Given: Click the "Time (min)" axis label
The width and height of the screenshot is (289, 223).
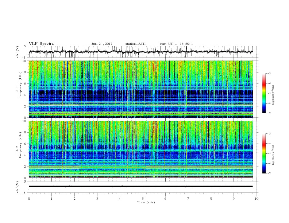Looking at the screenshot, I should tap(146, 202).
